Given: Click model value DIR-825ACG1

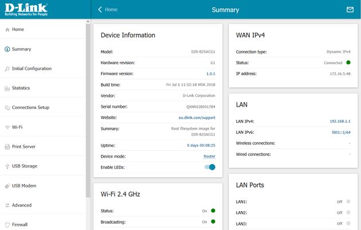Looking at the screenshot, I should [203, 52].
